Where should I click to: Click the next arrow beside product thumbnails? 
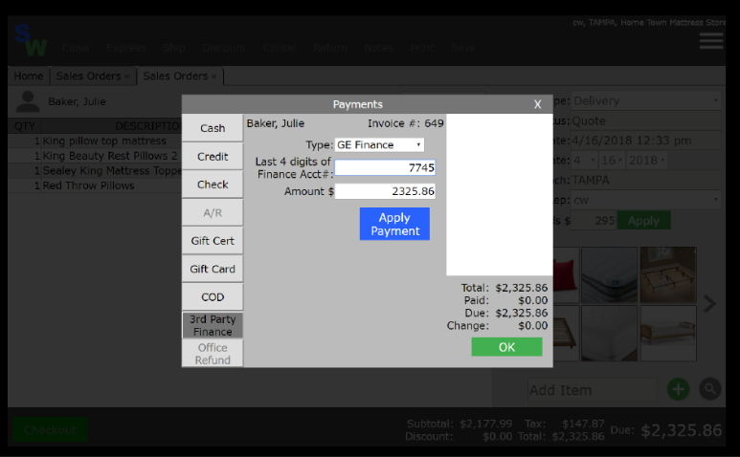[709, 304]
